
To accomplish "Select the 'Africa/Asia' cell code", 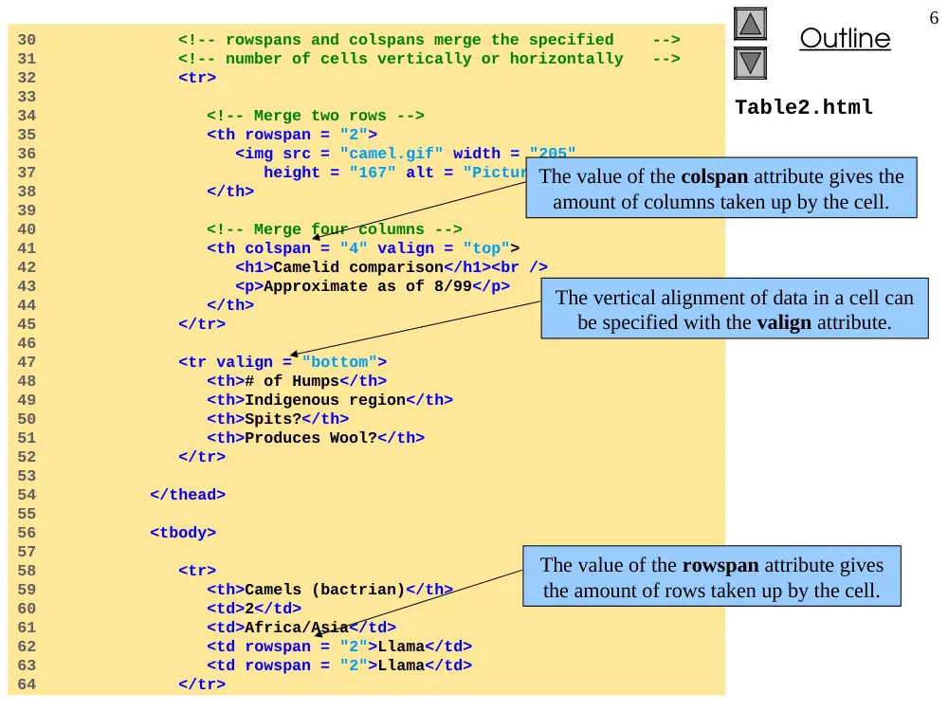I will point(301,628).
